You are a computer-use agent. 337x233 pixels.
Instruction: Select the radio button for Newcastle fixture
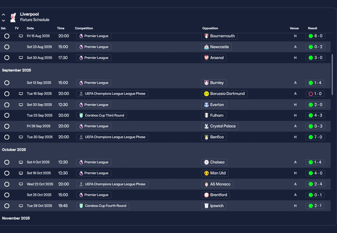pos(7,47)
